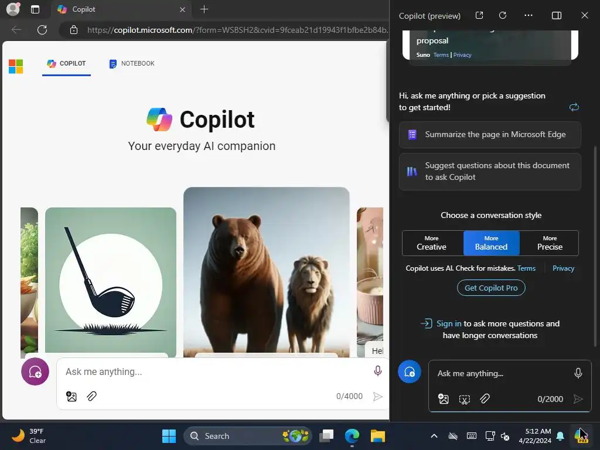Switch to the NOTEBOOK tab

(132, 63)
